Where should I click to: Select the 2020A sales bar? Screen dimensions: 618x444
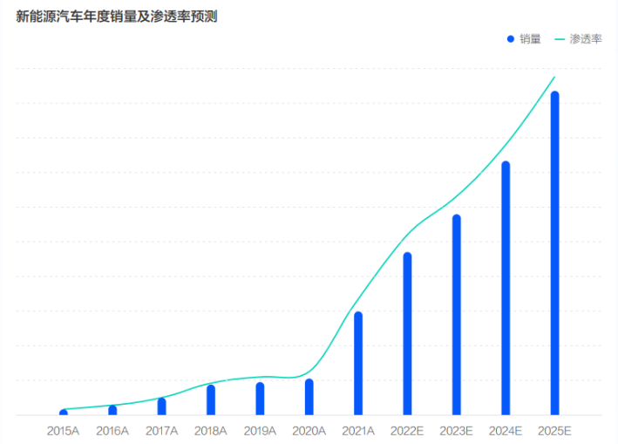[x=309, y=397]
